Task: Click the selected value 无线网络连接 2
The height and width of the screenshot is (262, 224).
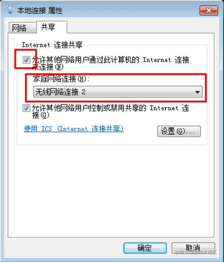Action: click(60, 92)
